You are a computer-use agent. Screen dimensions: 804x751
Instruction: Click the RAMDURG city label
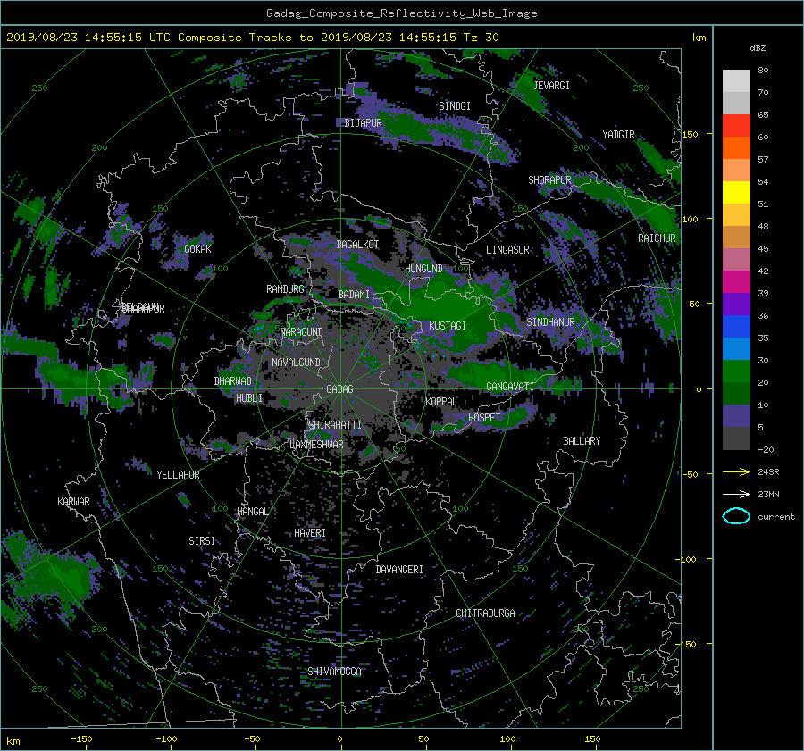pos(285,289)
